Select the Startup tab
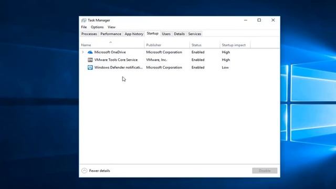This screenshot has height=189, width=336. [153, 34]
